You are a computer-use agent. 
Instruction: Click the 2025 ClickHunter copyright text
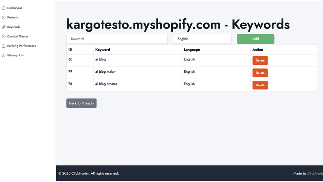(89, 173)
